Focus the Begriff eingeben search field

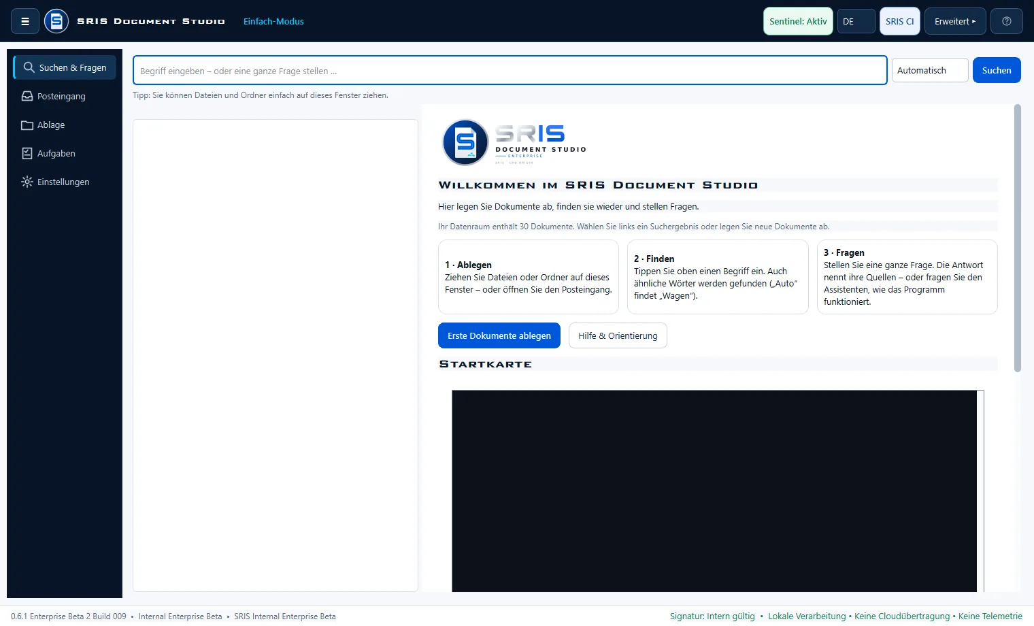click(510, 70)
